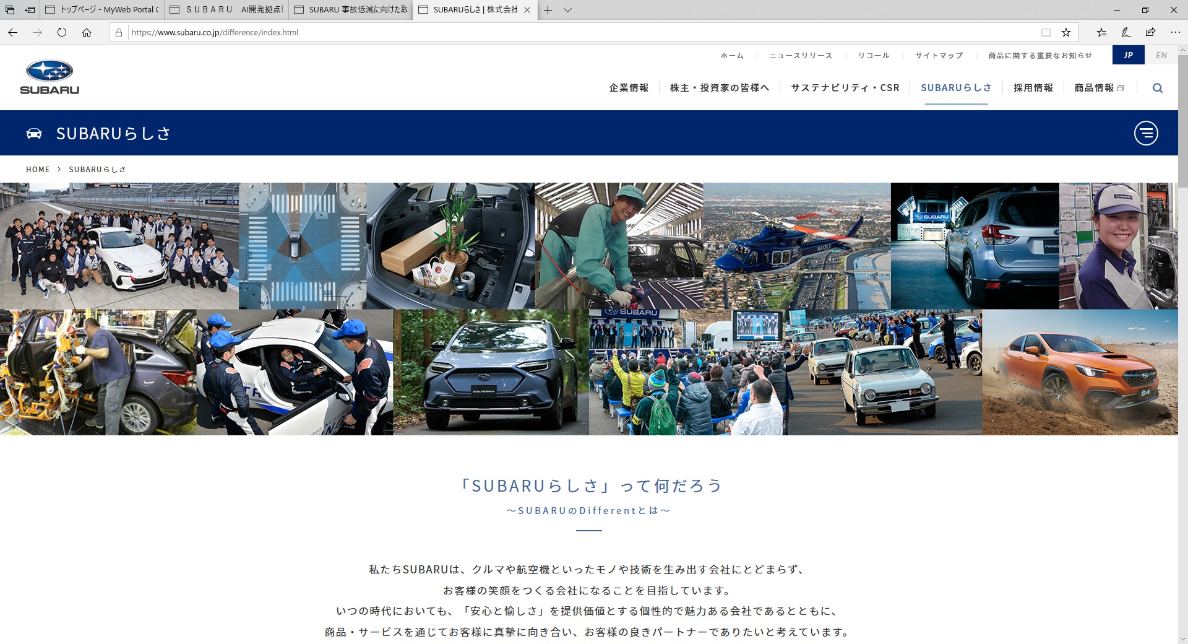Click the scrollbar down arrow
The image size is (1188, 644).
(1182, 638)
